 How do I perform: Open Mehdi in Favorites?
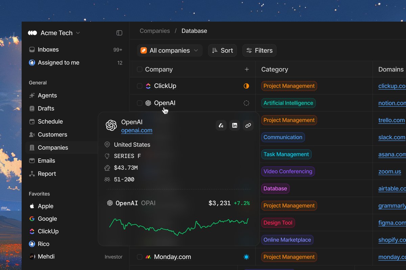point(42,256)
